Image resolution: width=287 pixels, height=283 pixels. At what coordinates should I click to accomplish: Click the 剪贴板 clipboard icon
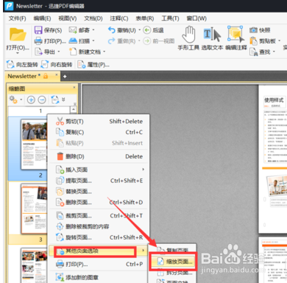coord(253,41)
